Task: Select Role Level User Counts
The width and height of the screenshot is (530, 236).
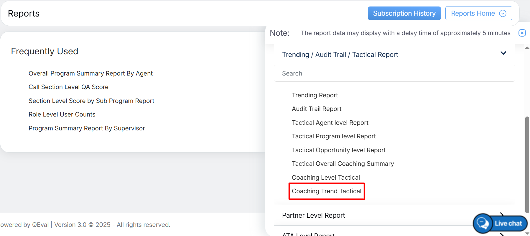Action: tap(62, 114)
